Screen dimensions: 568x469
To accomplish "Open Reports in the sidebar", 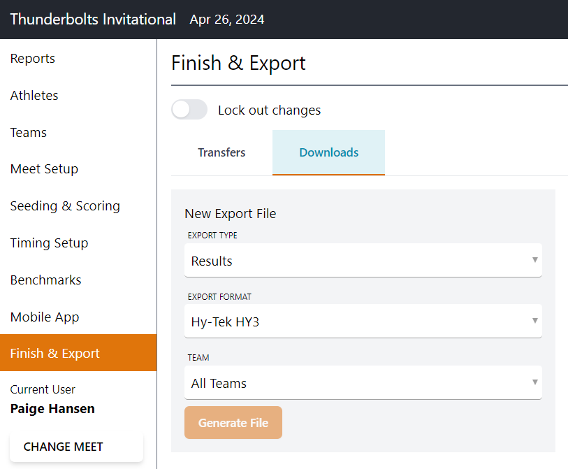I will coord(33,58).
